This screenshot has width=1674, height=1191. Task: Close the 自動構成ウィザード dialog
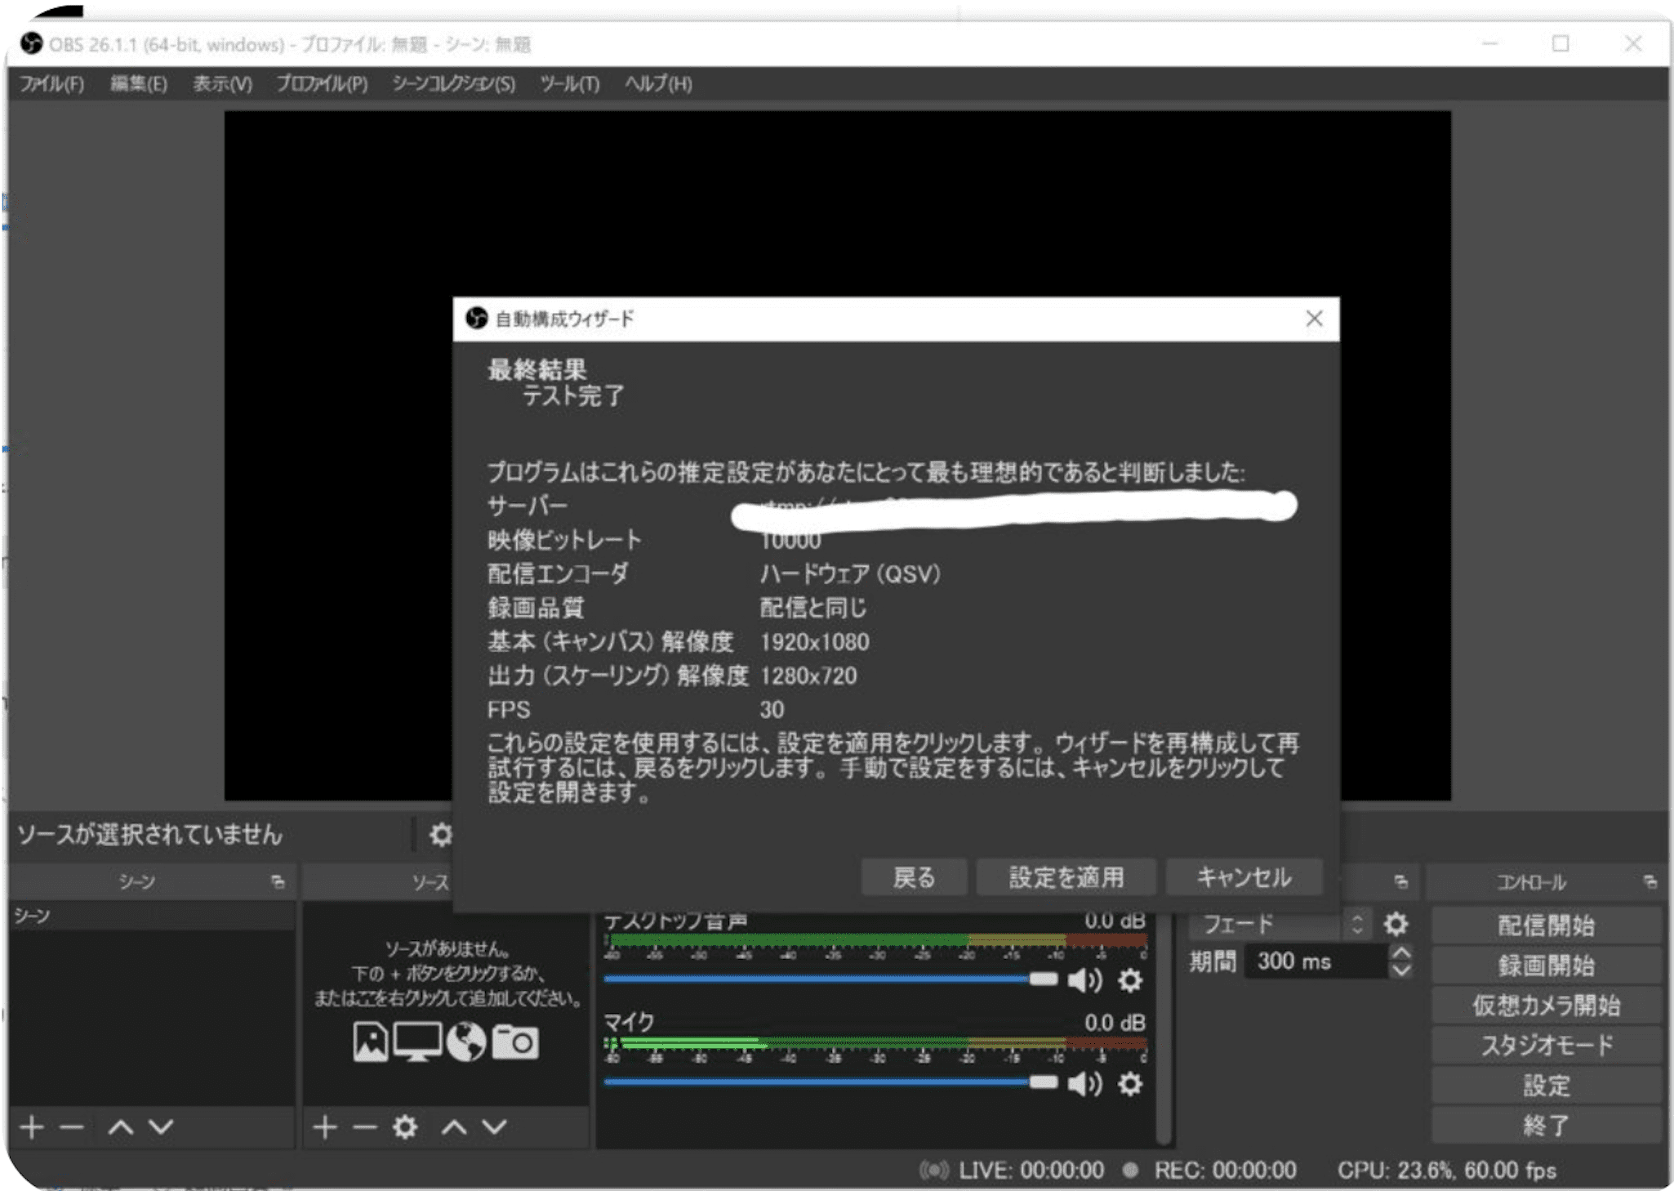coord(1314,319)
